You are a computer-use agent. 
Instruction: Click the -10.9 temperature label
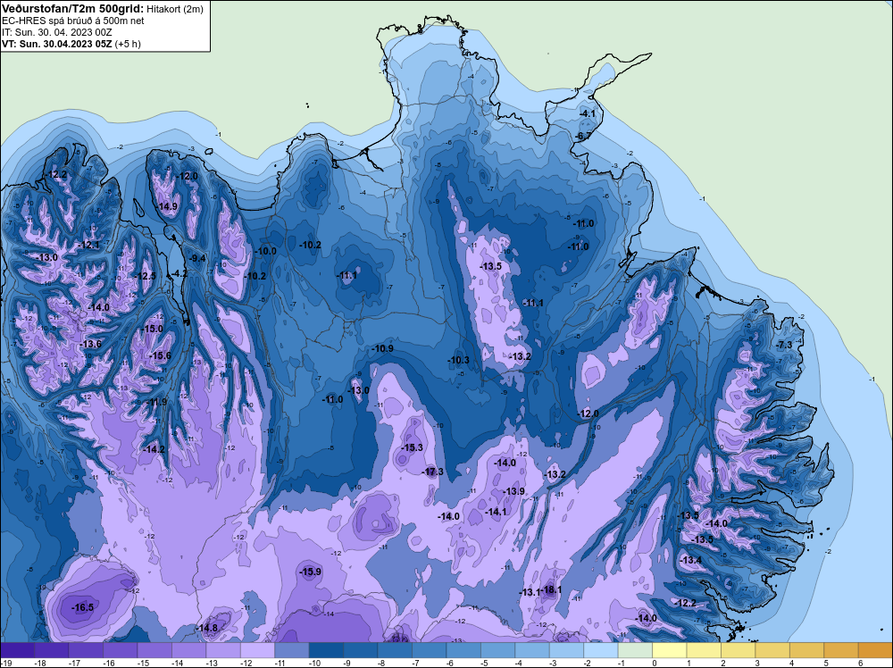point(383,348)
